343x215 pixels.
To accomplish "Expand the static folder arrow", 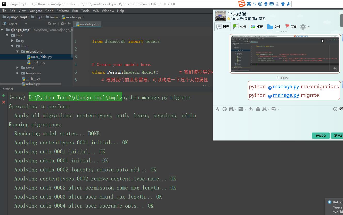I will (x=18, y=68).
